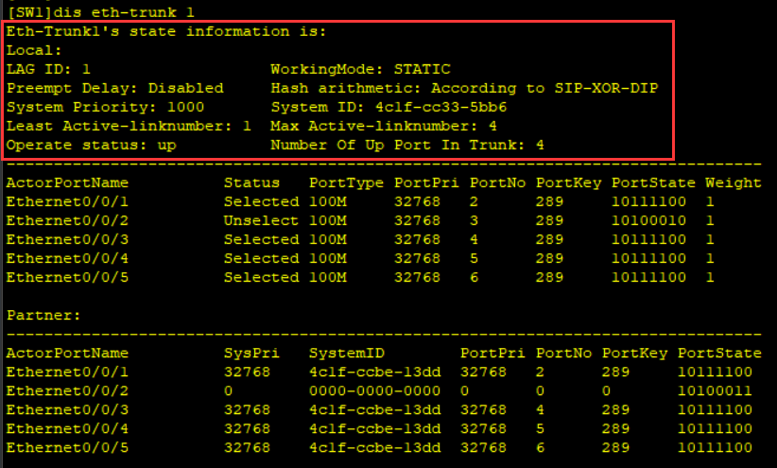Click 'ActorPortName' header in Local table

coord(67,182)
